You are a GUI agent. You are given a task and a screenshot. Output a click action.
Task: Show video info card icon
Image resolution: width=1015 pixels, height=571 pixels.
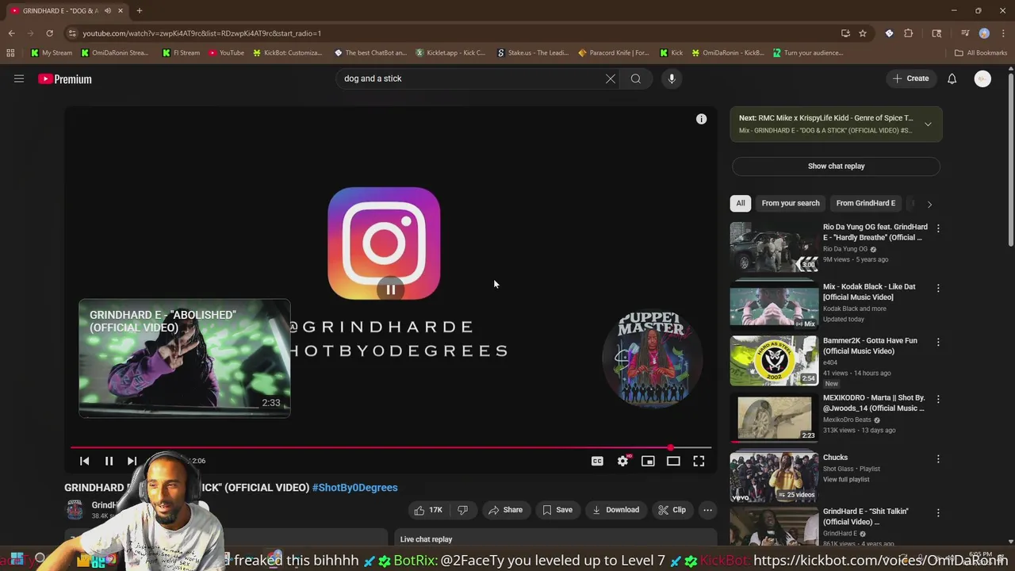click(701, 119)
